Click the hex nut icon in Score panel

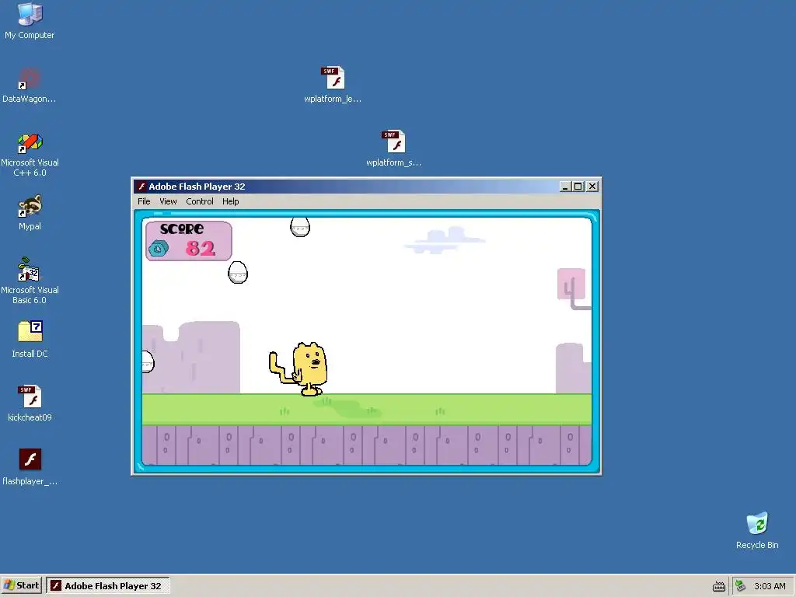pyautogui.click(x=159, y=249)
